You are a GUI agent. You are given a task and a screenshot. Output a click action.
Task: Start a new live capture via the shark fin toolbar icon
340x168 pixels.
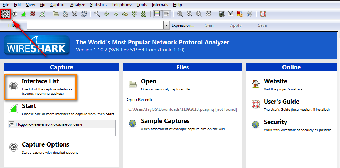[x=24, y=14]
